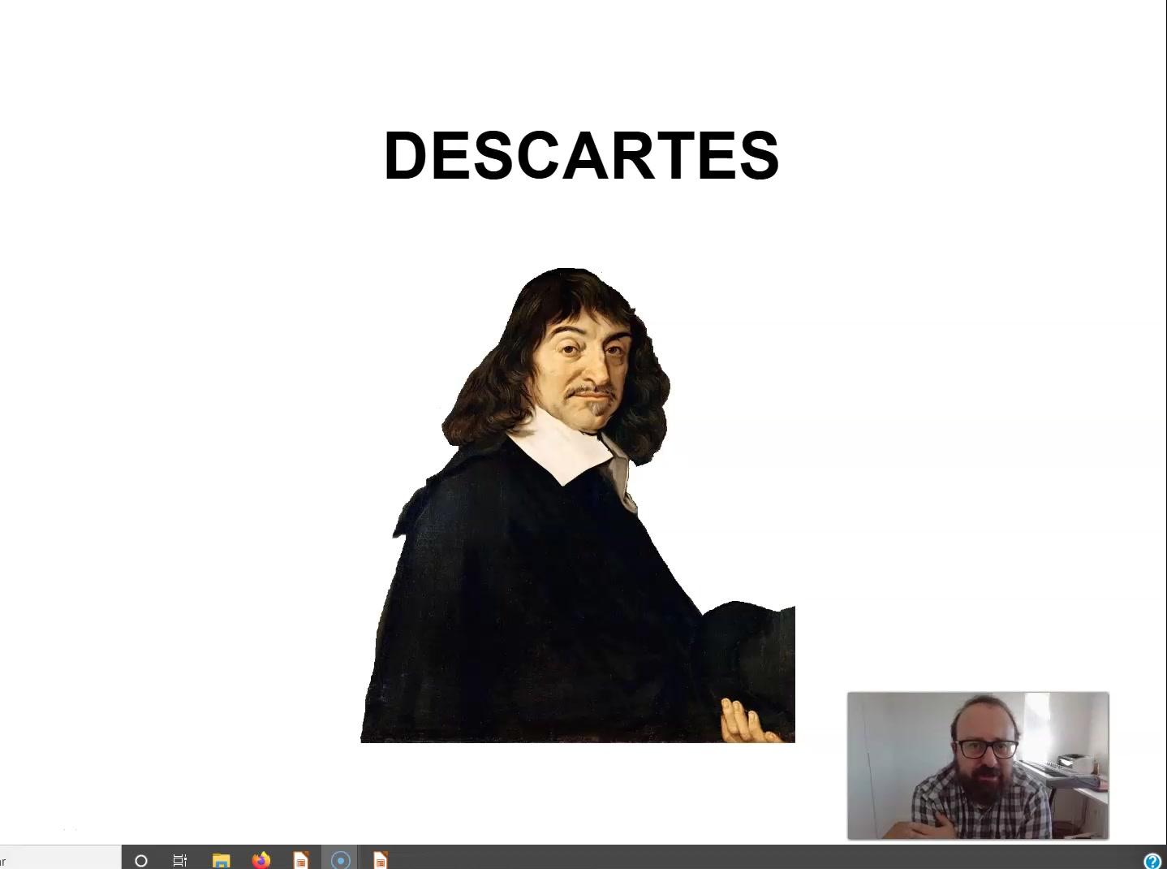This screenshot has height=869, width=1167.
Task: Select the active screen recorder taskbar icon
Action: [x=340, y=859]
